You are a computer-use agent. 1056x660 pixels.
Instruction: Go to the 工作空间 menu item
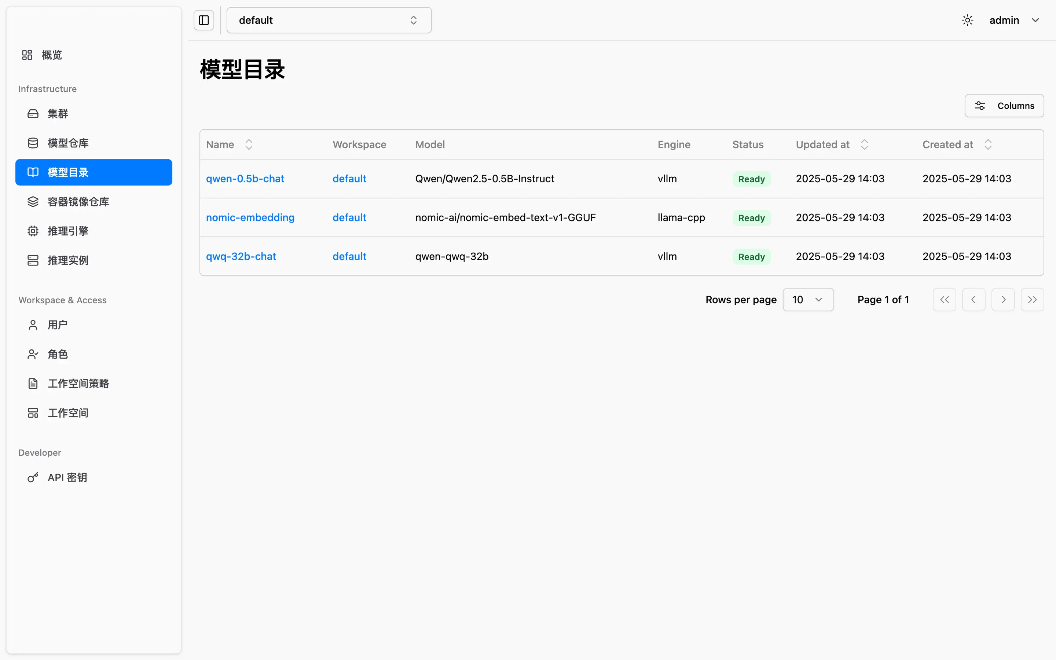coord(68,413)
